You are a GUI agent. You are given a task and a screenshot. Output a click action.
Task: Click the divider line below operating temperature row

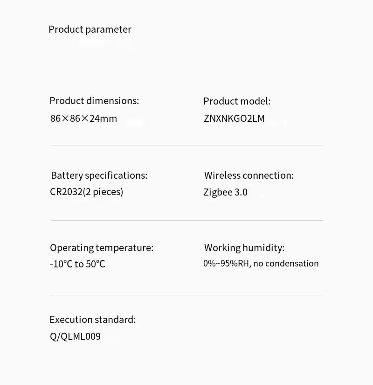click(x=186, y=295)
